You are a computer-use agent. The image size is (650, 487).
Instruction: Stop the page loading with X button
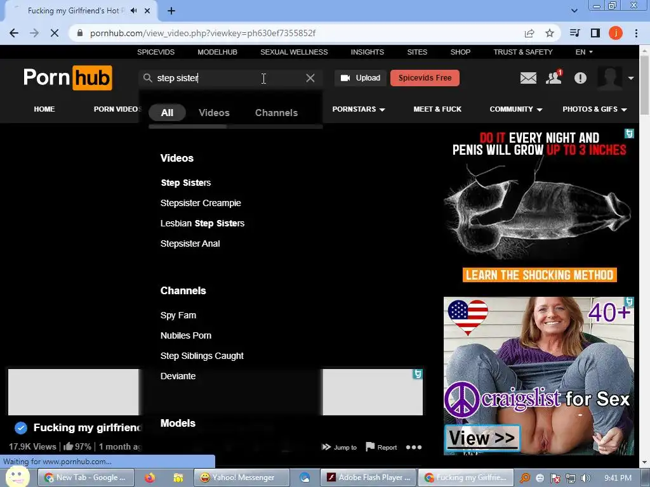tap(55, 33)
